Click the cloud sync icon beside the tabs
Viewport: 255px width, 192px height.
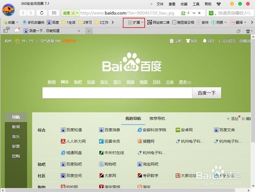point(17,30)
